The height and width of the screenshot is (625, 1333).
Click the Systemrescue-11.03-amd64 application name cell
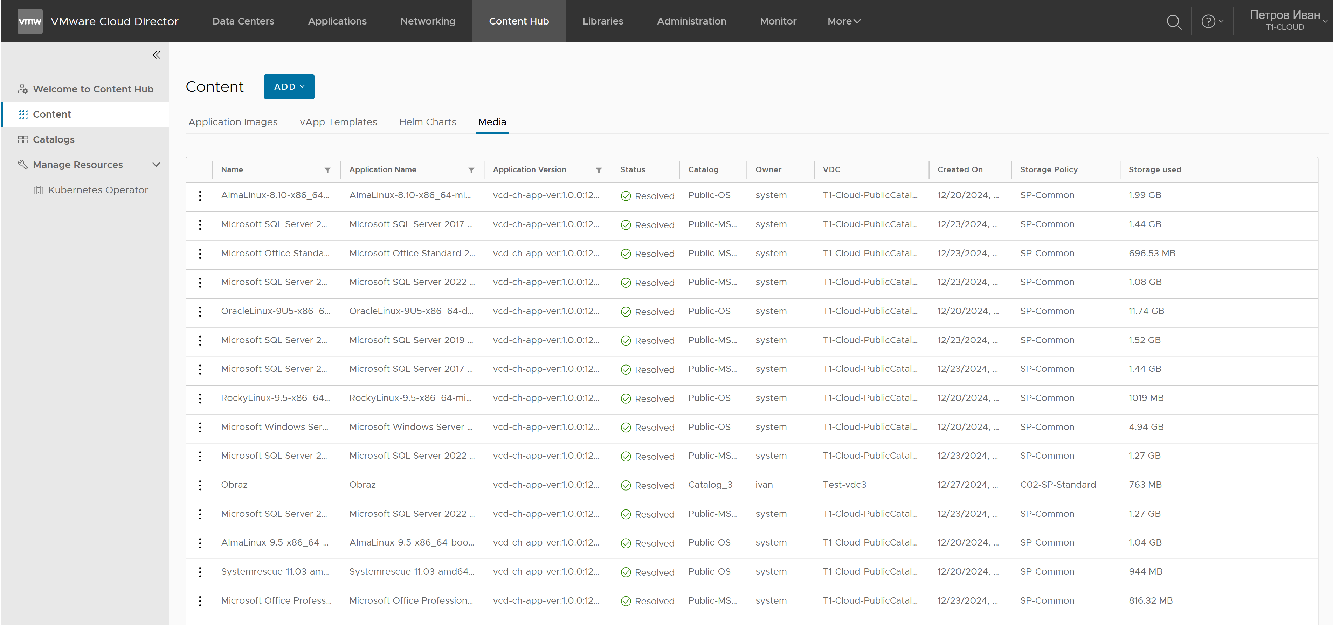[412, 572]
